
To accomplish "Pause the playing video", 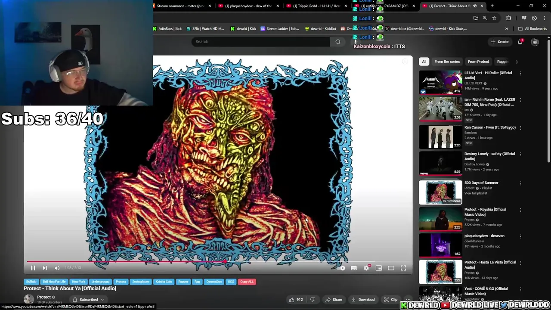I will pos(33,268).
